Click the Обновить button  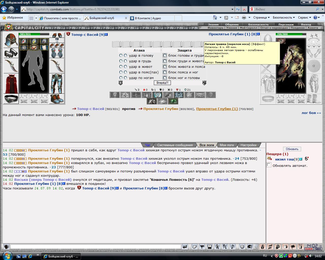[292, 149]
